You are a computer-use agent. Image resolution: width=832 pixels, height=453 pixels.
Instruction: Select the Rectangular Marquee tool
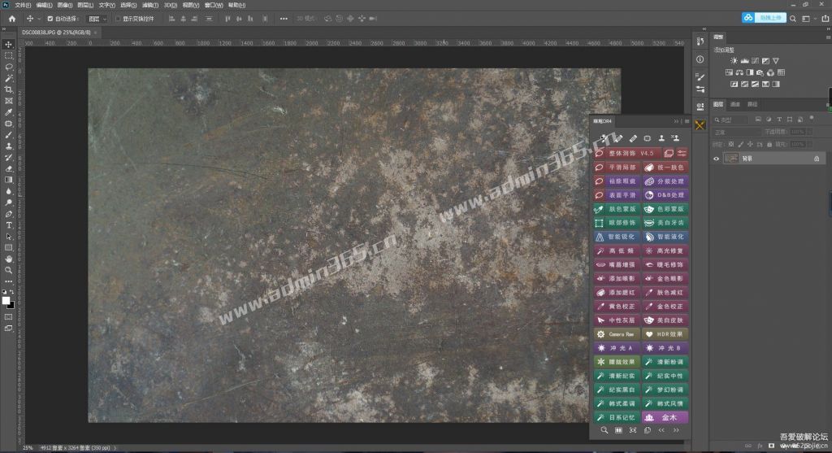[x=8, y=56]
